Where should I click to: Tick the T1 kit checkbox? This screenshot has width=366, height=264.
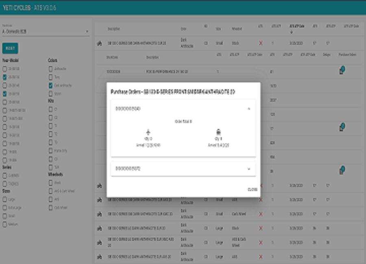tap(50, 126)
